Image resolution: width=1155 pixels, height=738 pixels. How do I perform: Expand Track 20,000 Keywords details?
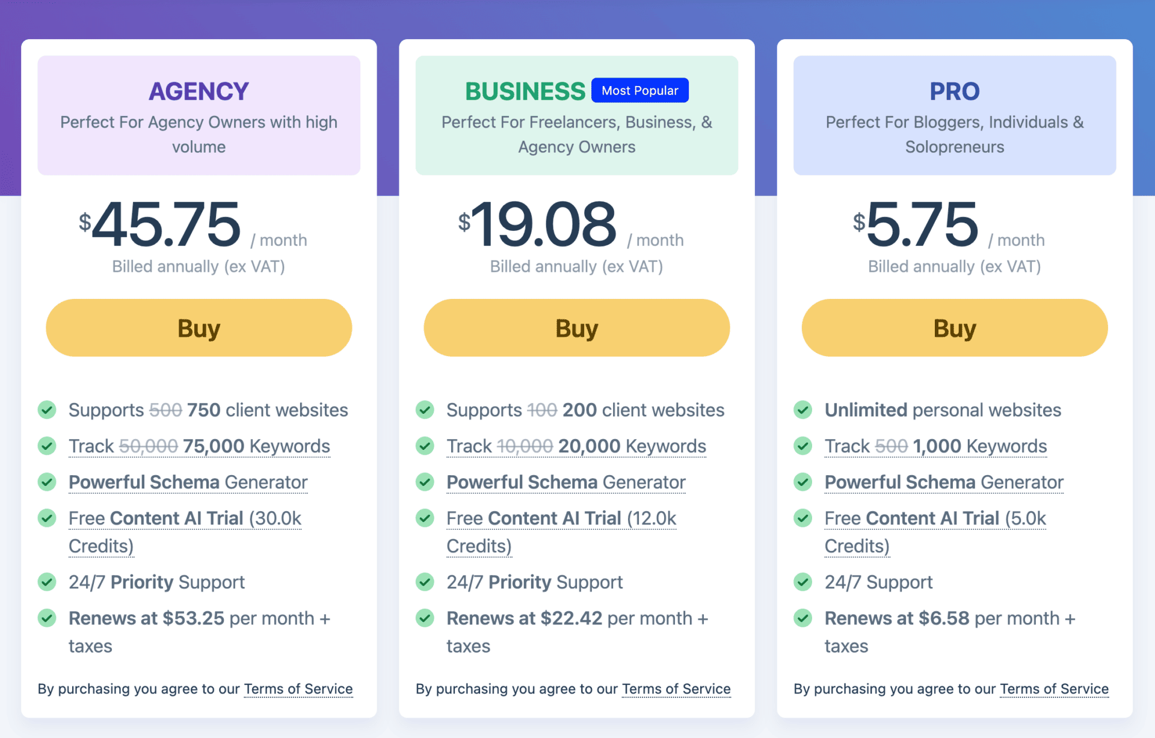click(x=576, y=446)
